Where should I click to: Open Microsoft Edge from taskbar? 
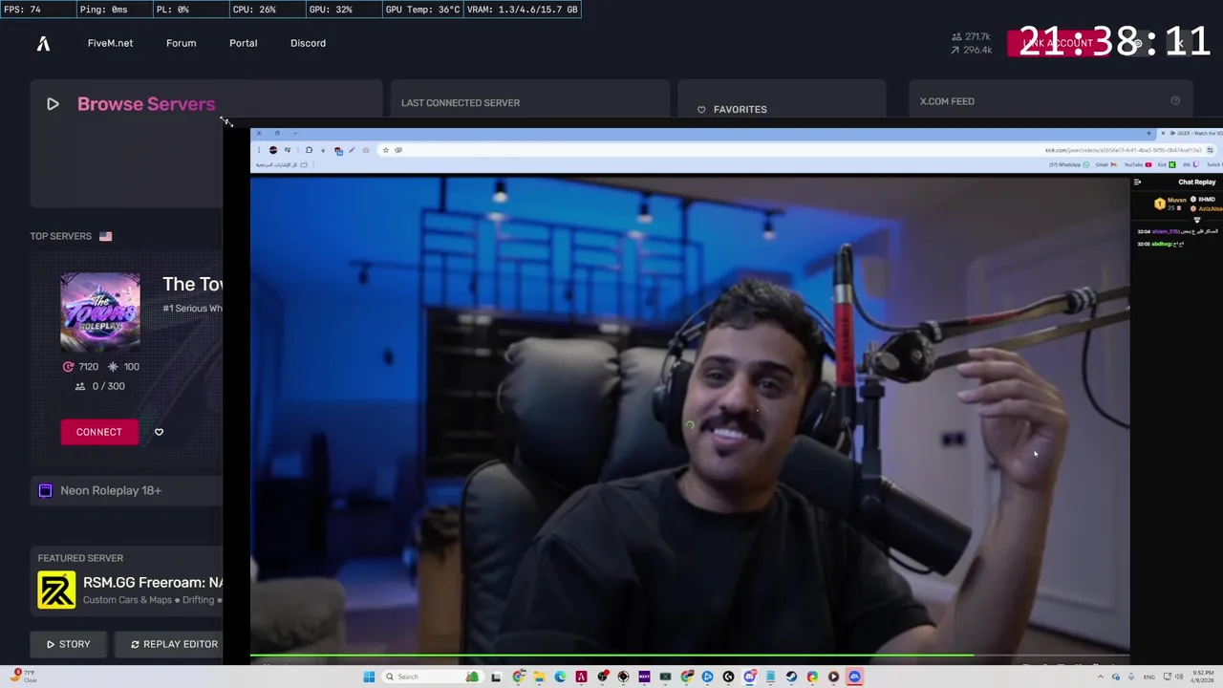[x=560, y=677]
